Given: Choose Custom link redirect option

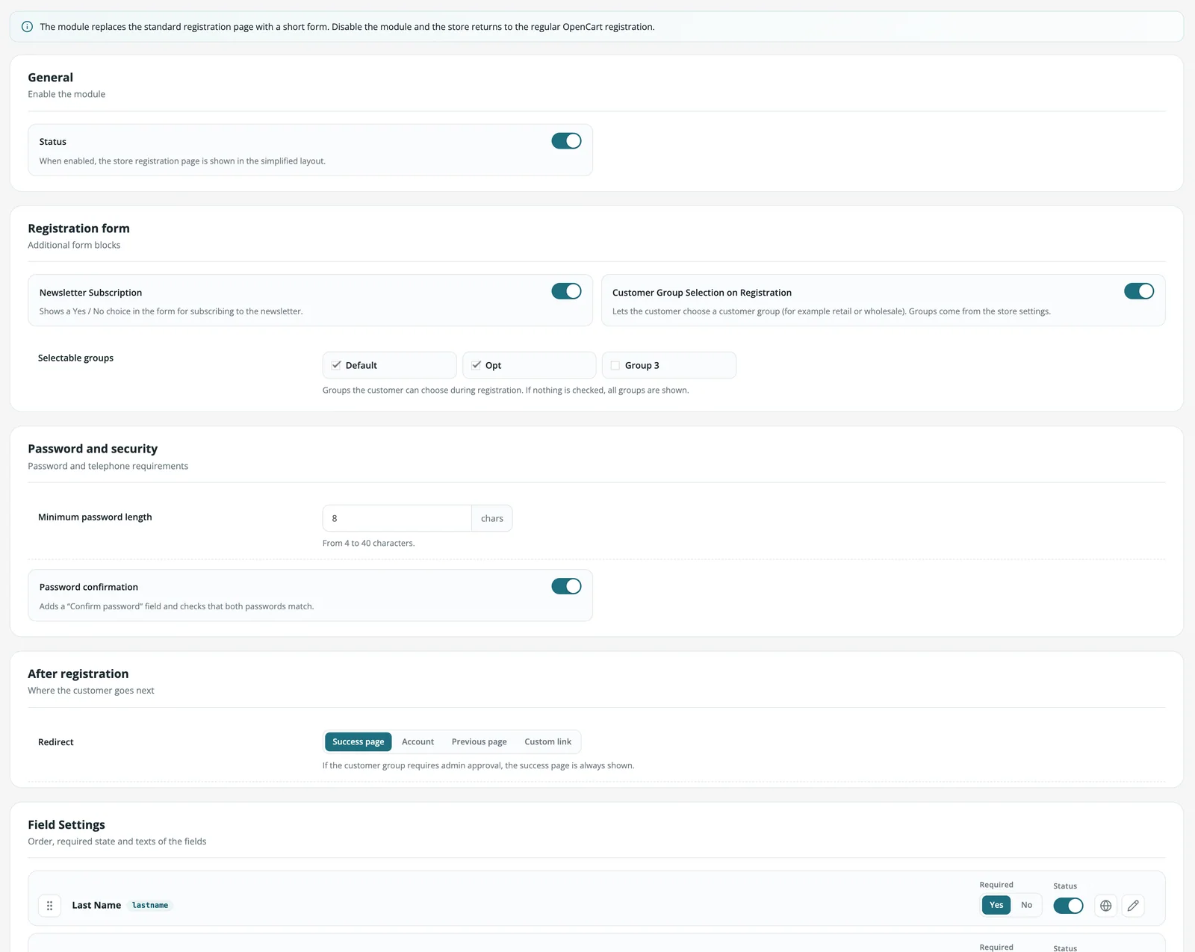Looking at the screenshot, I should point(547,741).
